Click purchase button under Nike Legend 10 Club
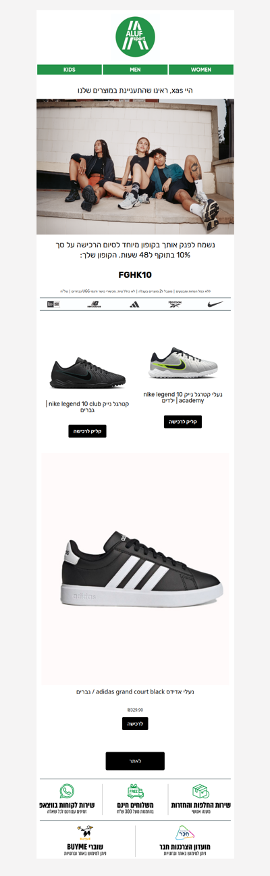This screenshot has height=876, width=270. tap(87, 431)
